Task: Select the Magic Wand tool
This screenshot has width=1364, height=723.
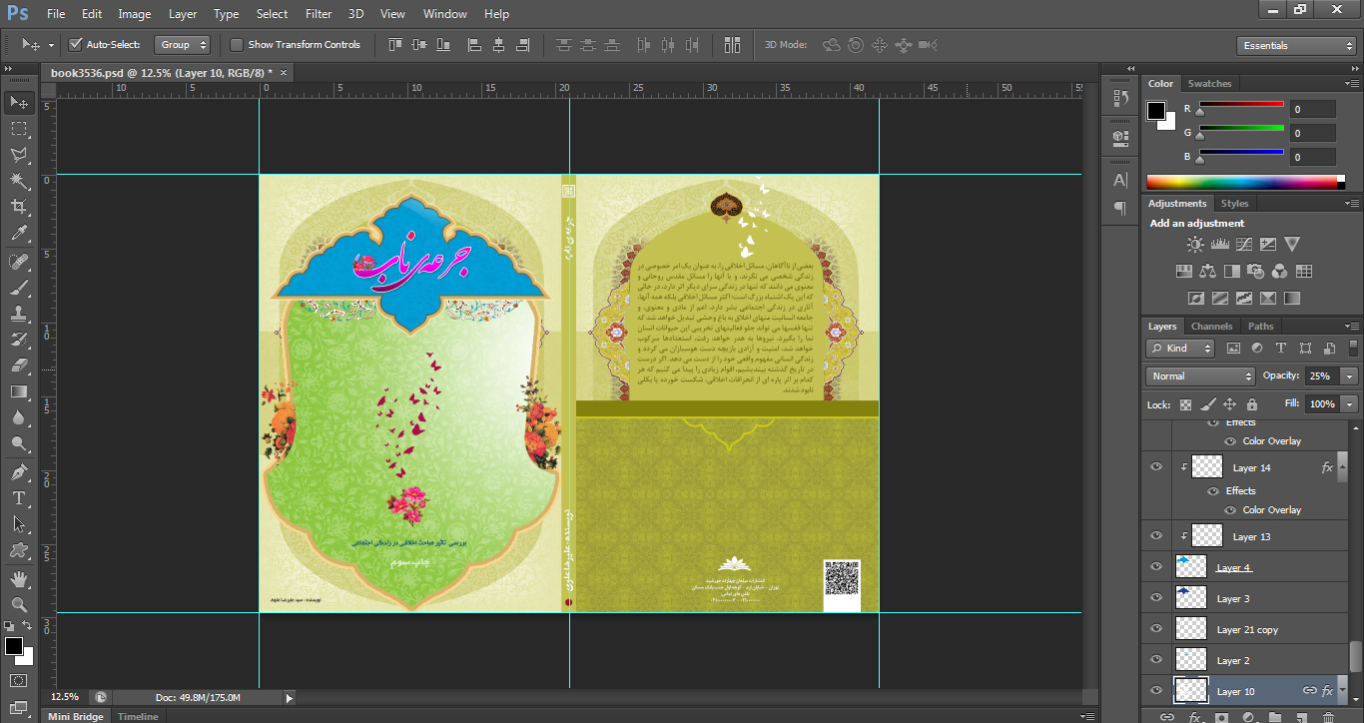Action: 18,181
